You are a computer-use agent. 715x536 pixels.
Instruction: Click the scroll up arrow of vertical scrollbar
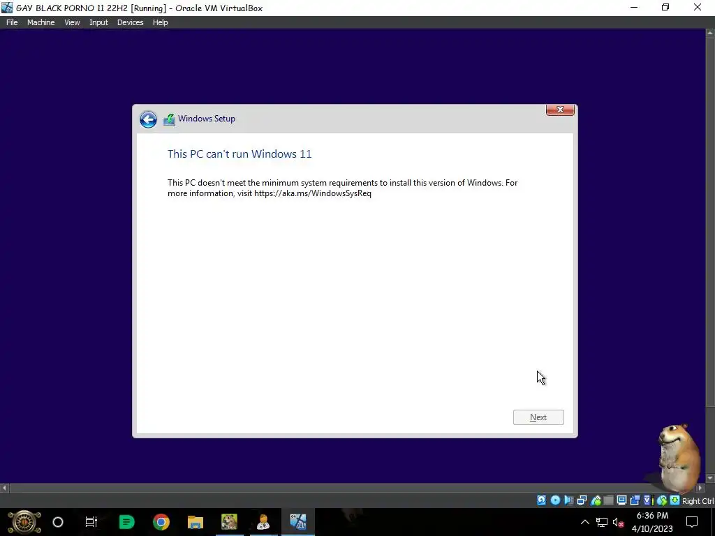[710, 33]
